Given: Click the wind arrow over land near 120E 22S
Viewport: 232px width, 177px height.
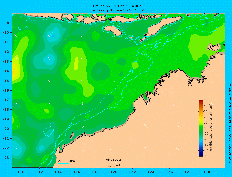Looking at the screenshot, I should [x=112, y=150].
